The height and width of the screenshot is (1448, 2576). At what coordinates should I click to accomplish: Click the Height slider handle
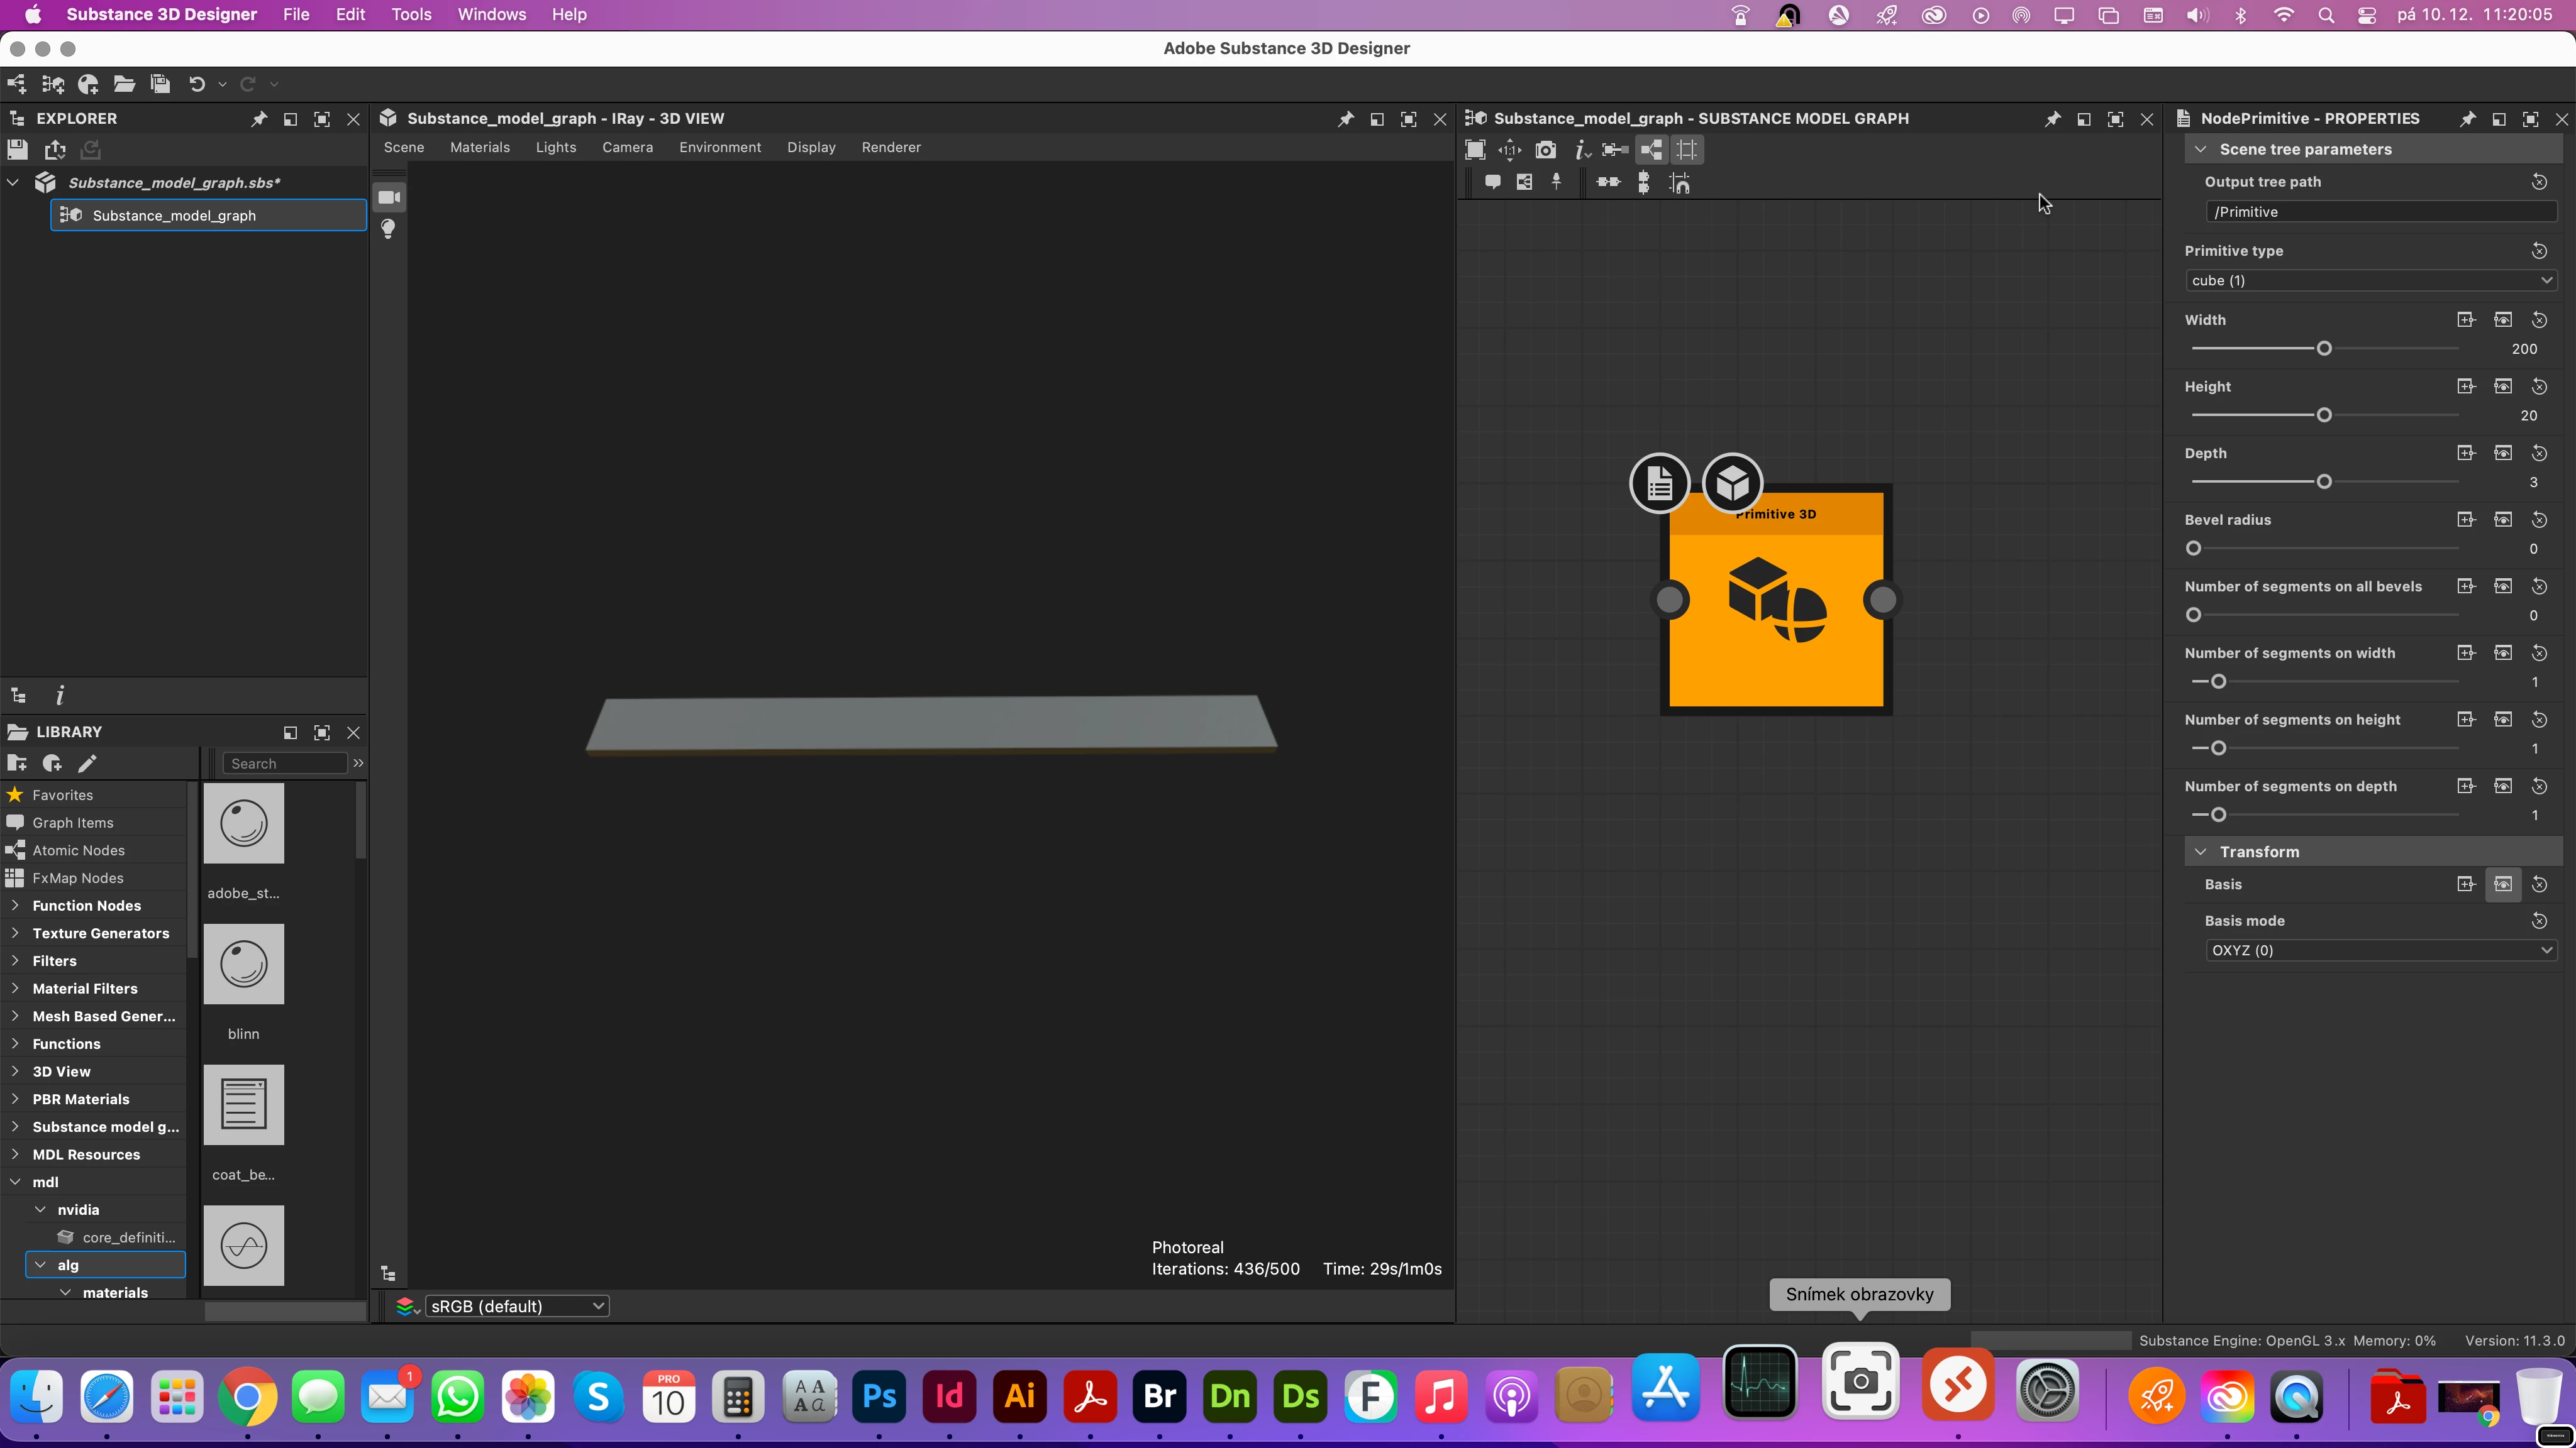point(2324,415)
